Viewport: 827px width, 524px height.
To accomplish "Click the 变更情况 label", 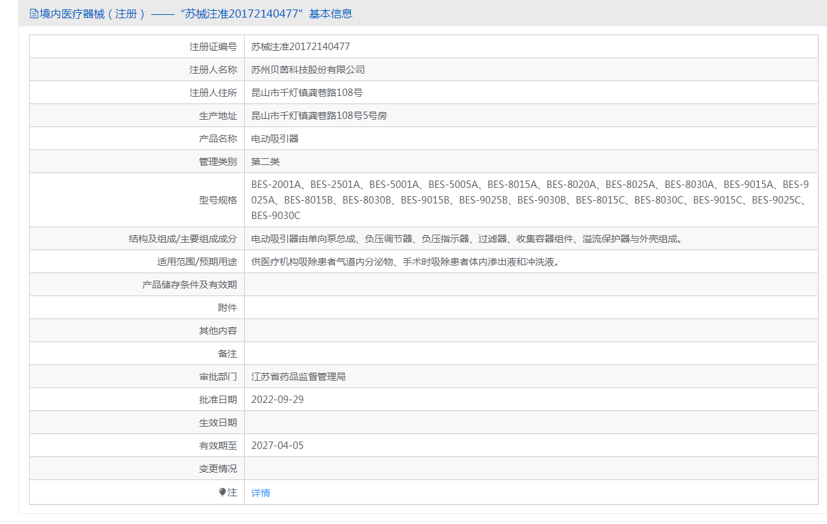I will point(218,469).
